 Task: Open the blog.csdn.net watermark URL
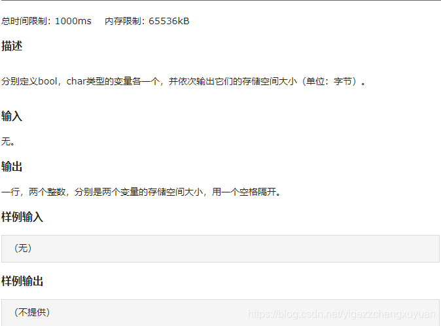(x=342, y=314)
